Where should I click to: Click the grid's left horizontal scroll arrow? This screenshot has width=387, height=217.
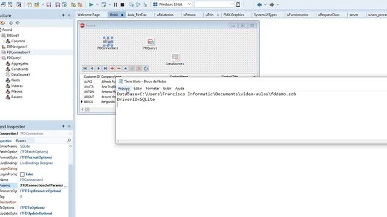pyautogui.click(x=82, y=109)
